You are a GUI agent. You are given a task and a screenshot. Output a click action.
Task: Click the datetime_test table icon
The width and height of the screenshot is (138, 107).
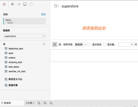(6, 49)
